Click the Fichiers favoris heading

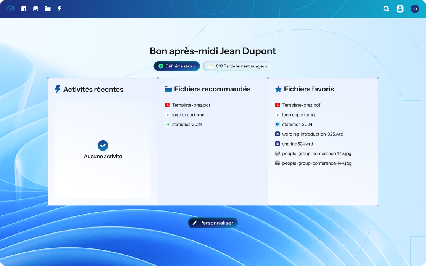pos(309,89)
